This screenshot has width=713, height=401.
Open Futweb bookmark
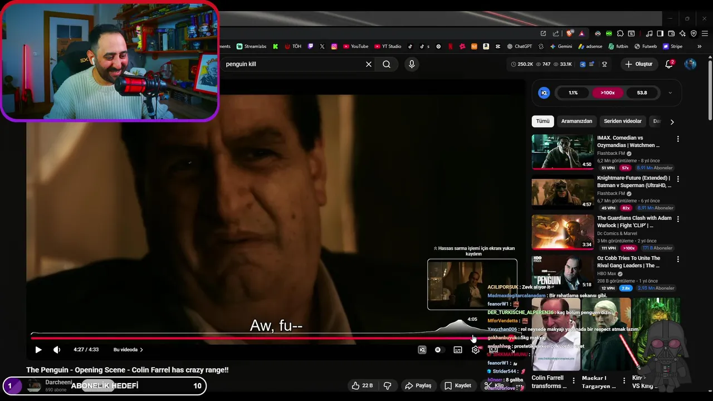click(x=646, y=46)
